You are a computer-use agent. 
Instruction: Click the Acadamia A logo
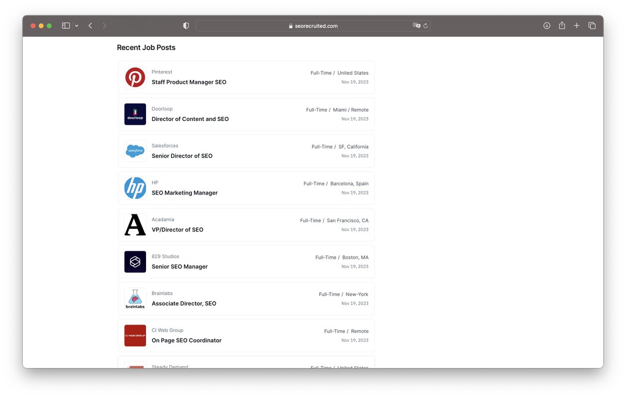(135, 225)
